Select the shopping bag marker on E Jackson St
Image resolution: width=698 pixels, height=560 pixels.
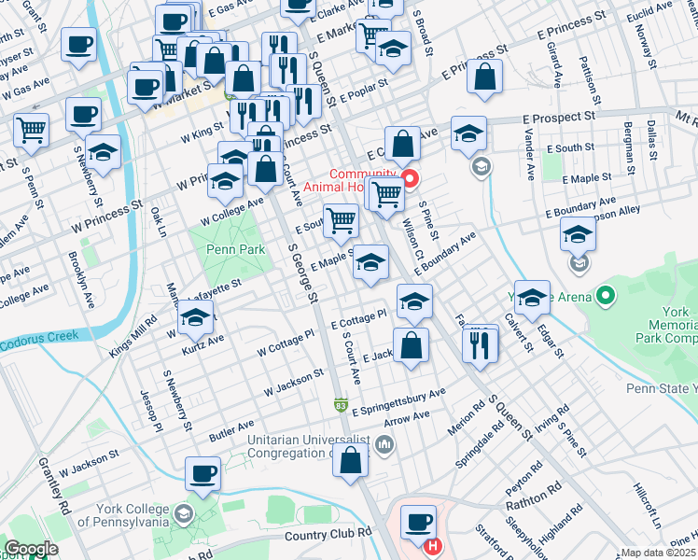click(411, 348)
